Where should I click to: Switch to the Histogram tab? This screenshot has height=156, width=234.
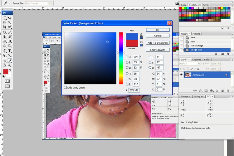pos(198,96)
